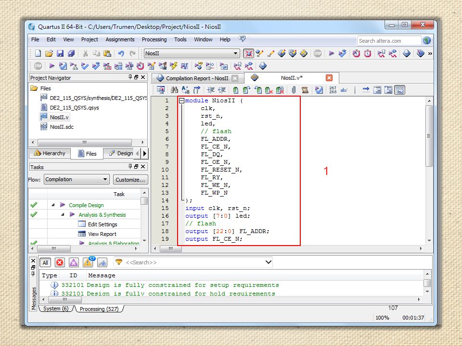Collapse the Compile Design task tree
The image size is (462, 346).
click(53, 205)
